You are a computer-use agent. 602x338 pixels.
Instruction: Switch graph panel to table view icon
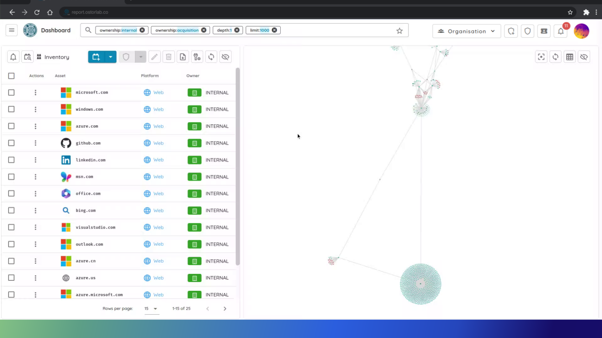pyautogui.click(x=570, y=57)
